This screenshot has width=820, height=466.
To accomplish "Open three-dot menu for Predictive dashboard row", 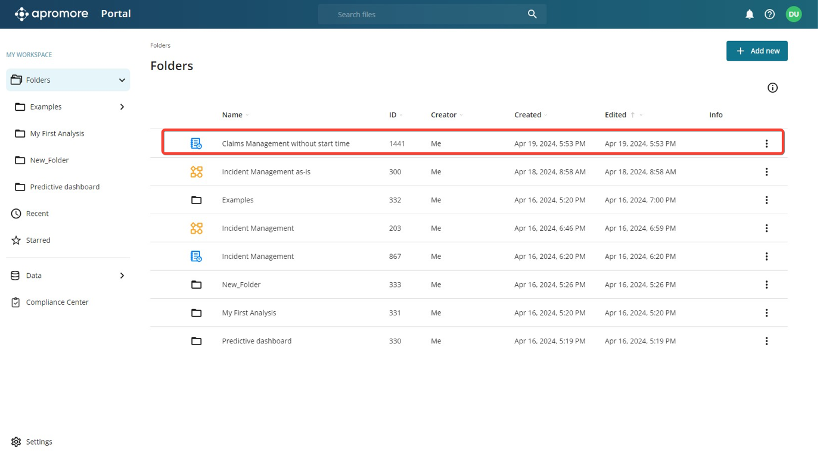I will (766, 341).
